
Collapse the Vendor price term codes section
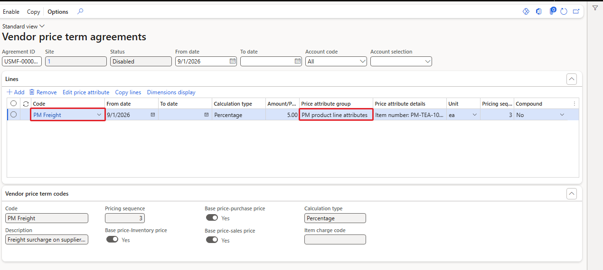[572, 194]
